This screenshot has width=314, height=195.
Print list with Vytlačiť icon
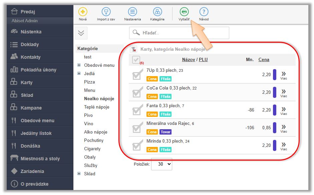184,12
